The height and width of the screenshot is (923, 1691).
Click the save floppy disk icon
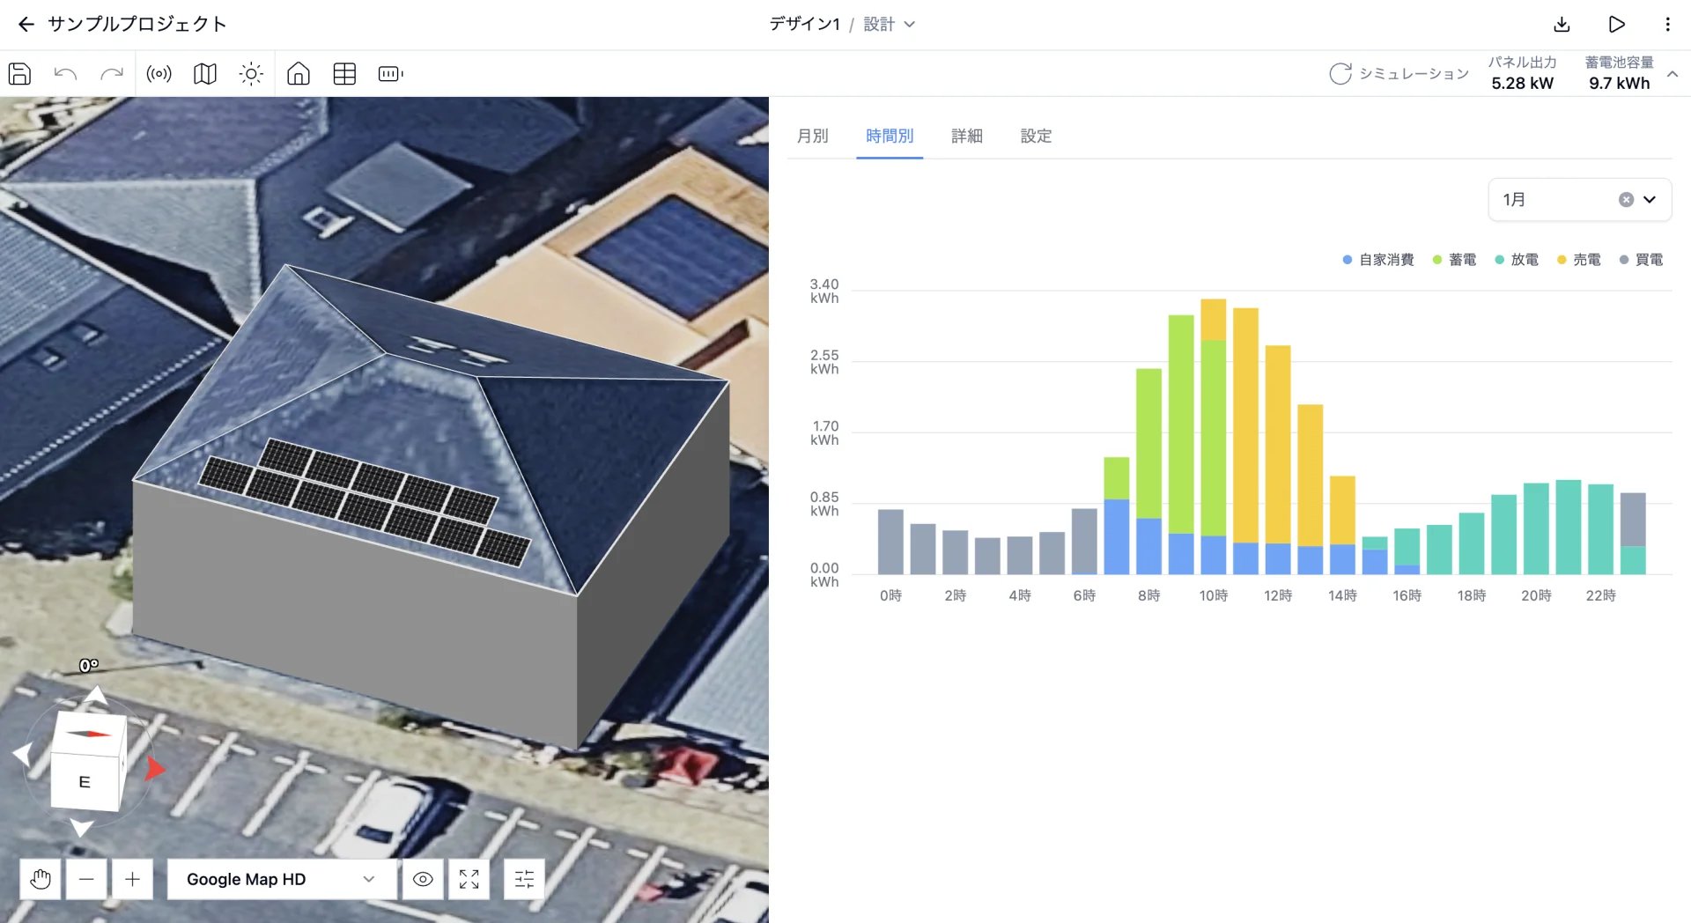19,74
